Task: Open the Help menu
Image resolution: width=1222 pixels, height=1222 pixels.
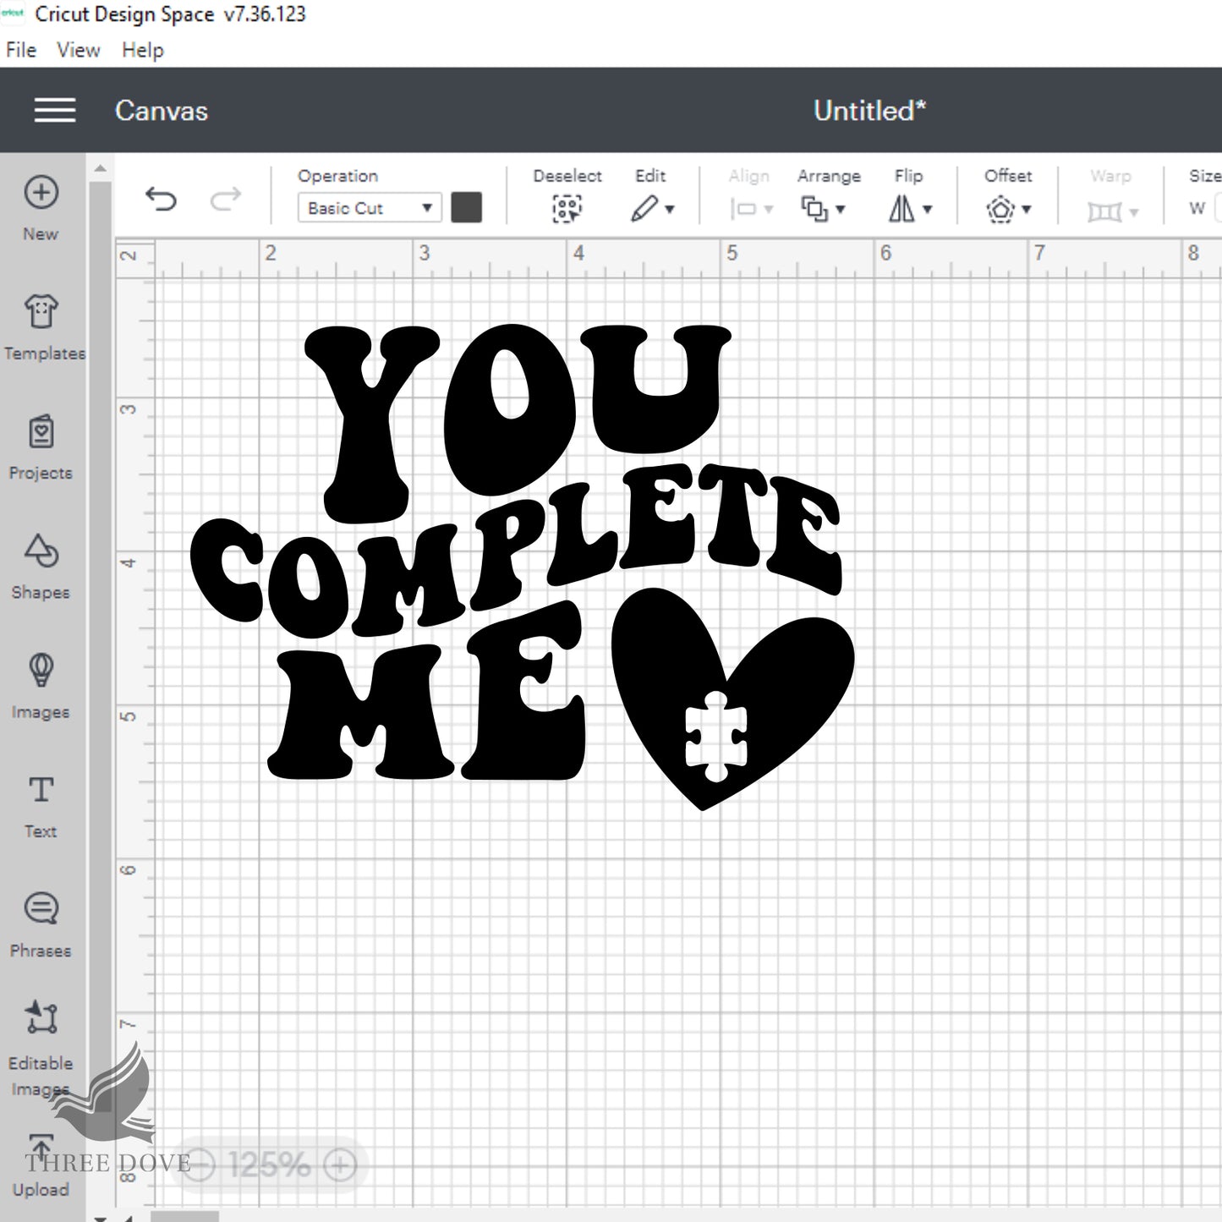Action: (143, 51)
